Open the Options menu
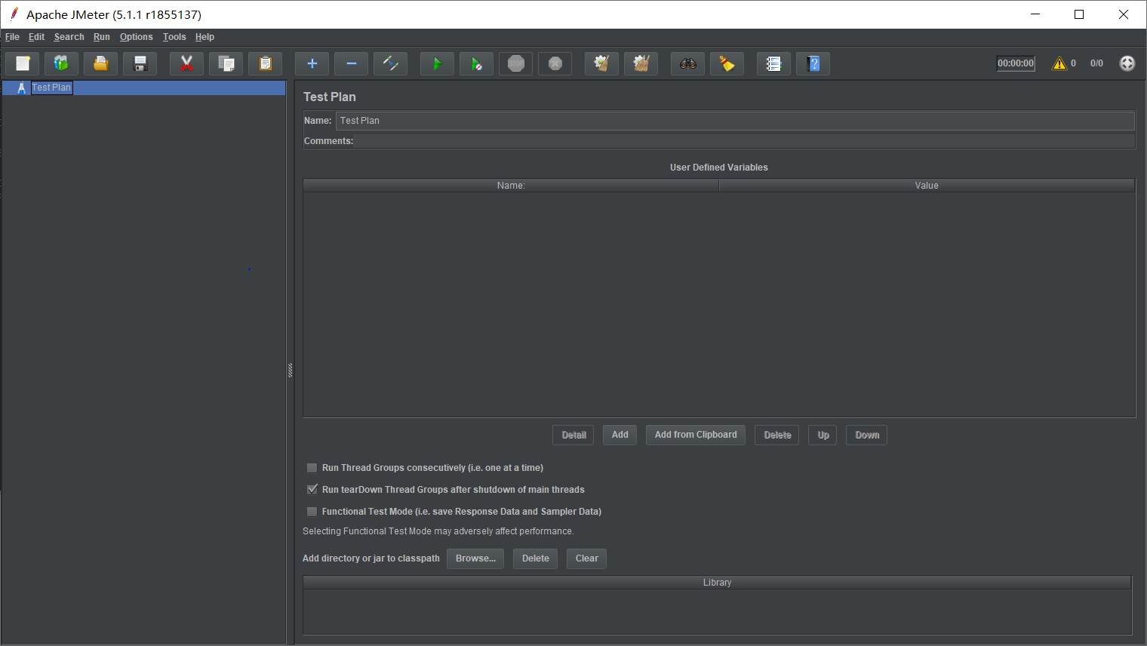 point(136,37)
